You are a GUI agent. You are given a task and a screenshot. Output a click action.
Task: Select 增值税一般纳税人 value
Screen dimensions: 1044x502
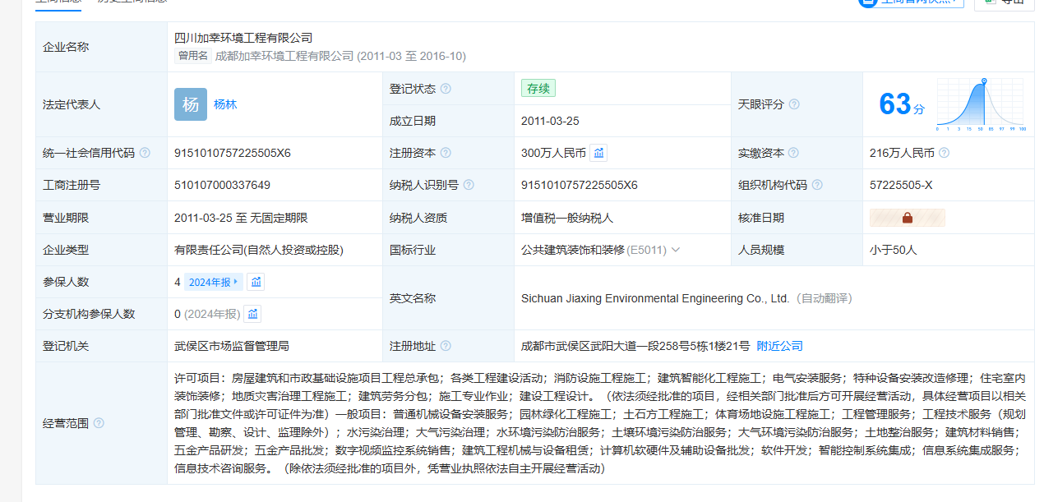coord(567,218)
